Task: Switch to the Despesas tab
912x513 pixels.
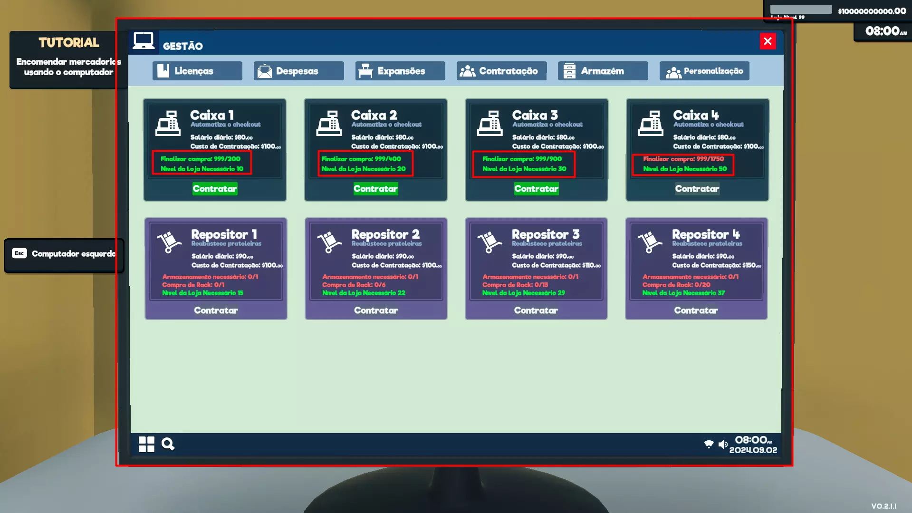Action: 298,71
